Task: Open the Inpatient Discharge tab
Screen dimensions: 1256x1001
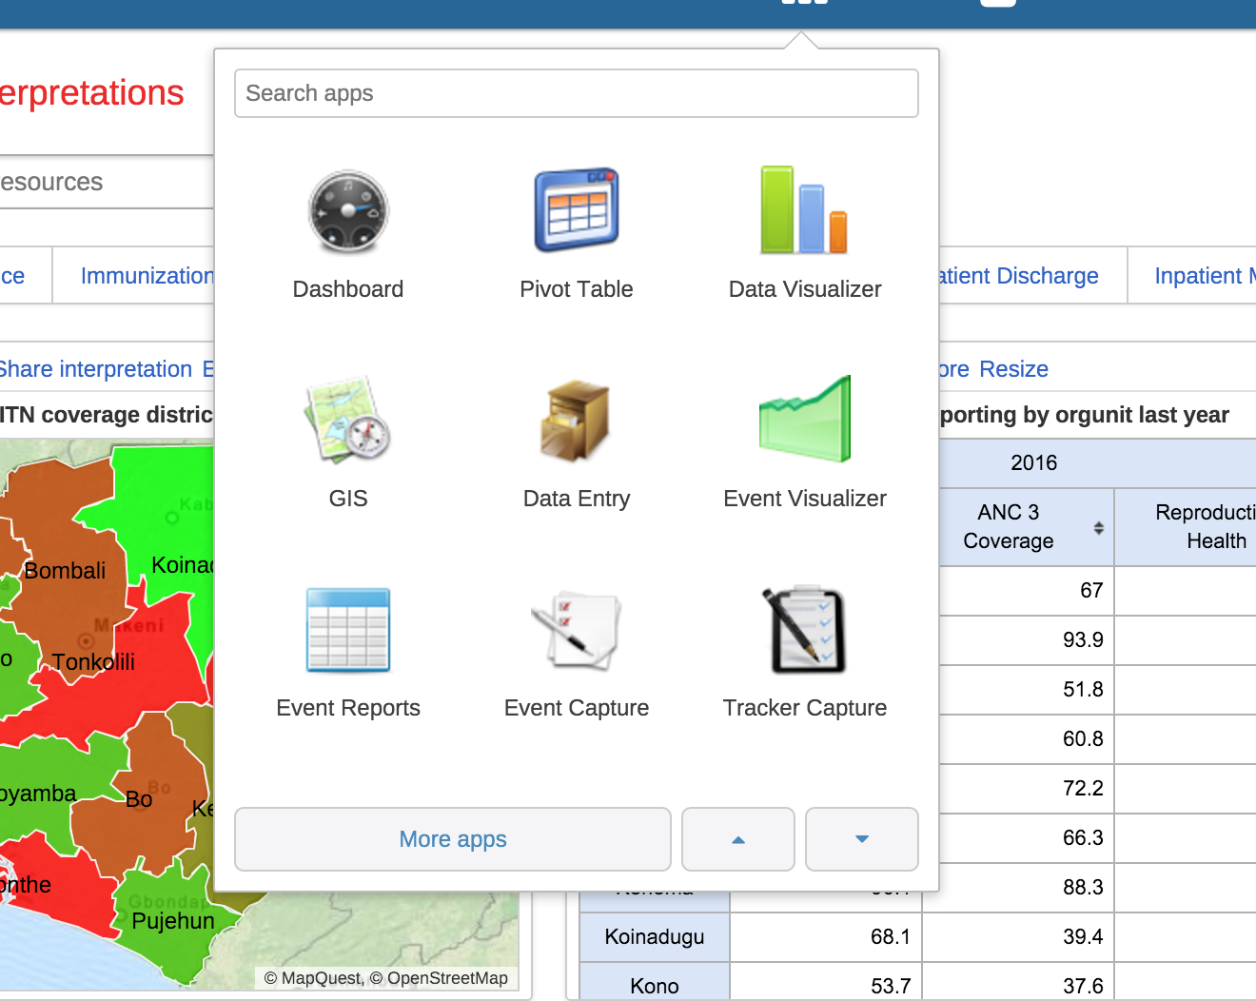Action: (1018, 276)
